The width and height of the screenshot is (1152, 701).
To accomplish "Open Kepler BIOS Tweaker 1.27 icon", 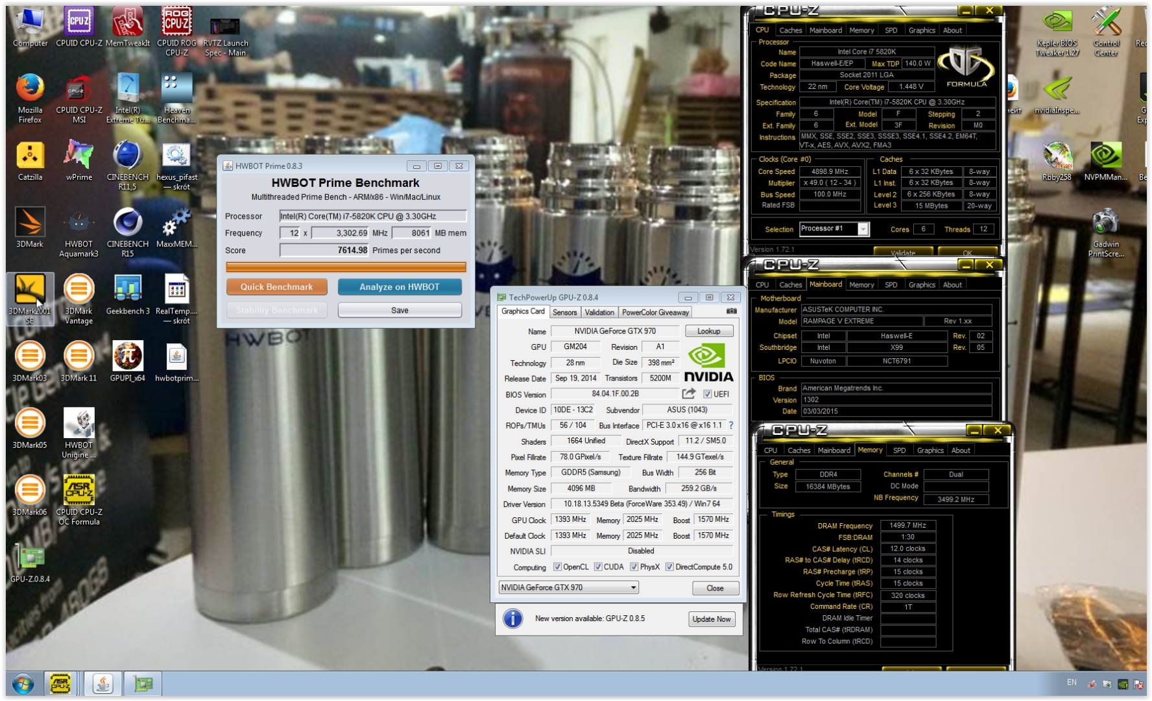I will 1057,32.
